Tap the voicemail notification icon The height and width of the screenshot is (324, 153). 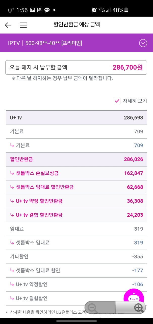[40, 10]
